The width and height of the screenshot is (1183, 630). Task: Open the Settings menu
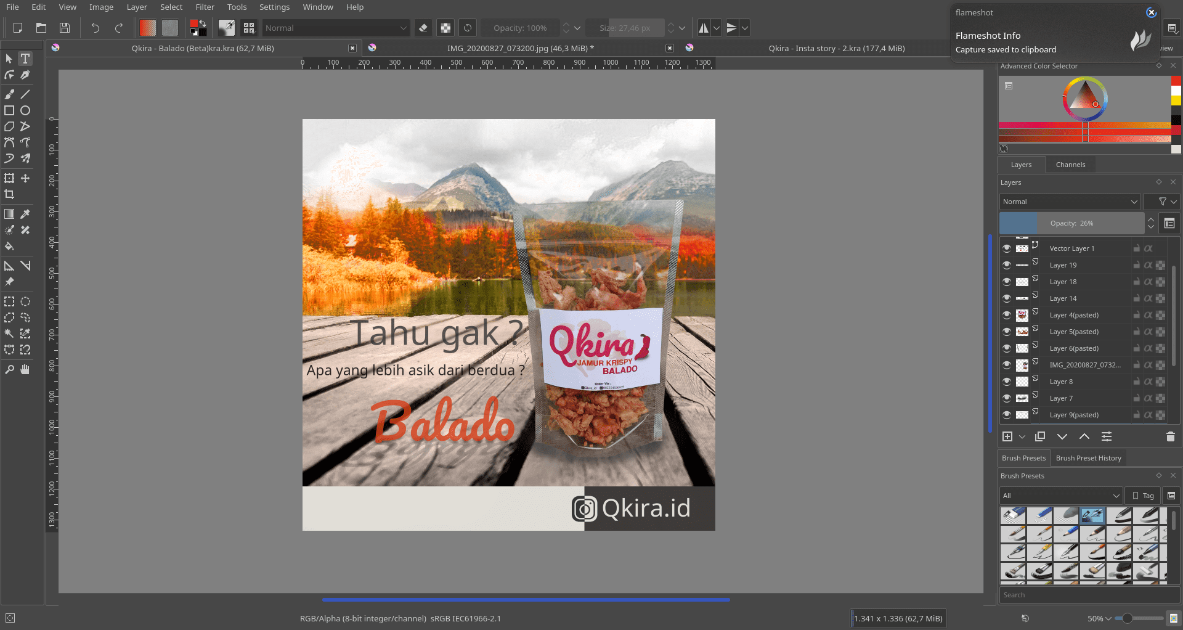(274, 7)
